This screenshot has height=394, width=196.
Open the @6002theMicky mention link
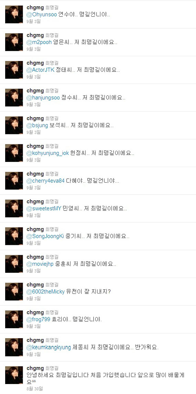pos(46,291)
